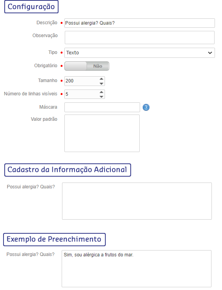This screenshot has width=222, height=290.
Task: Click the example textarea with frutos do mar
Action: point(137,269)
